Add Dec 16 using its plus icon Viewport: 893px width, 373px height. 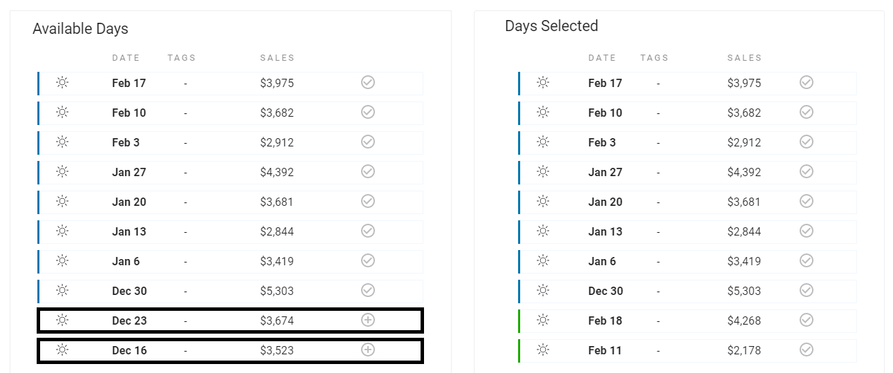click(x=368, y=350)
